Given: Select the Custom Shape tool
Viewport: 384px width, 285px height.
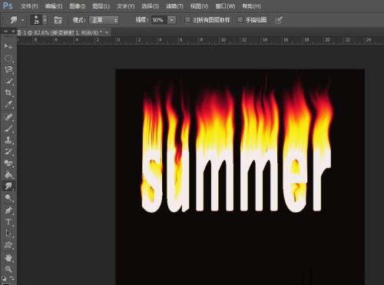Looking at the screenshot, I should coord(8,245).
